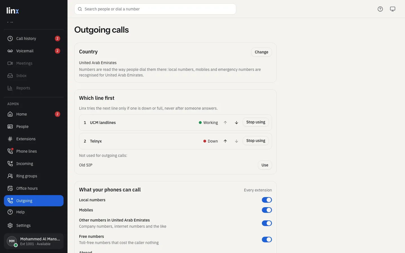This screenshot has height=253, width=405.
Task: Click the Extensions hash icon
Action: pos(10,139)
